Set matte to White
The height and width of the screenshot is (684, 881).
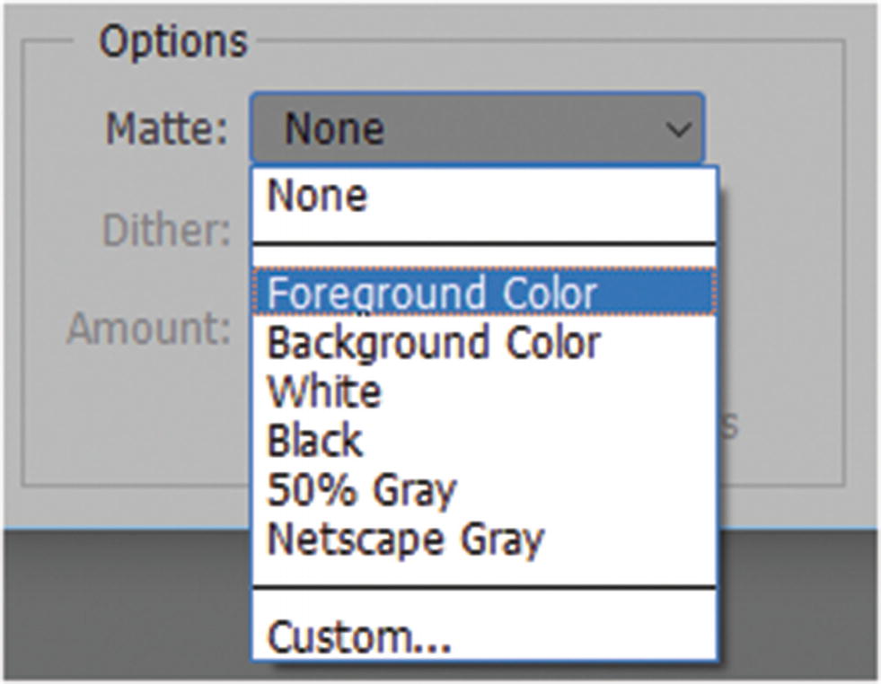(x=324, y=392)
